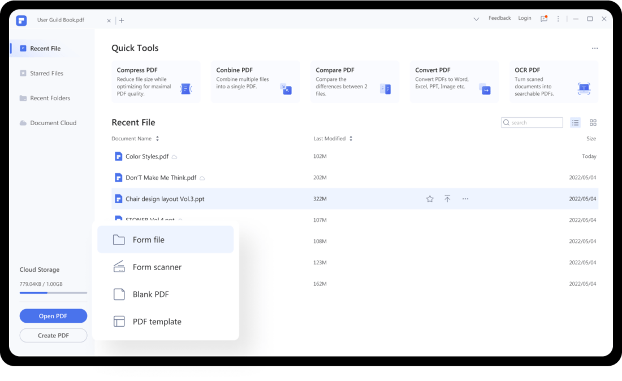Click upload icon on Chair design row
Screen dimensions: 622x381
tap(447, 199)
